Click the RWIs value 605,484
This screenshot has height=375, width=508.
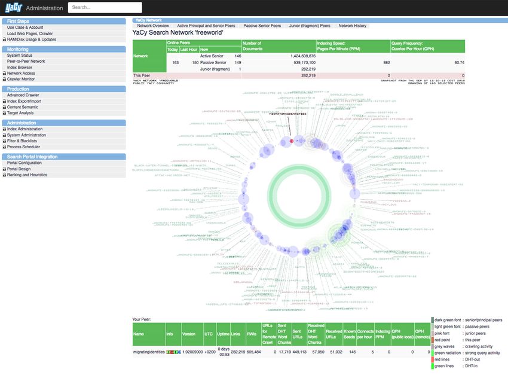click(253, 352)
